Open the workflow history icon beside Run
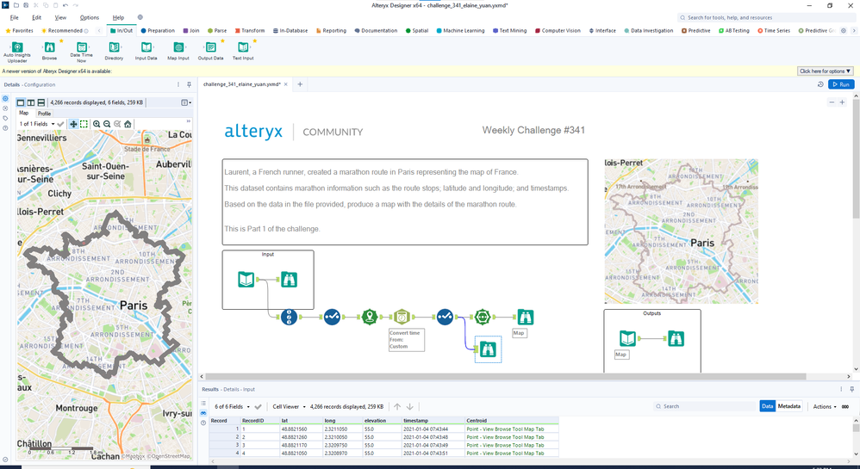This screenshot has height=469, width=860. (820, 84)
